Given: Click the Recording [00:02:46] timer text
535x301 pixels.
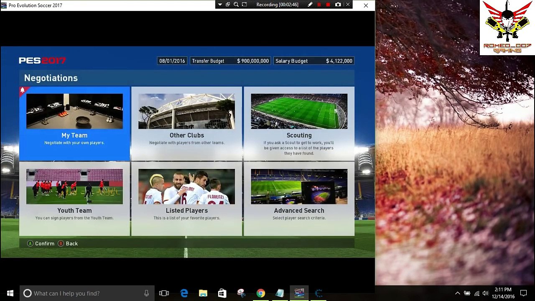Looking at the screenshot, I should point(277,5).
